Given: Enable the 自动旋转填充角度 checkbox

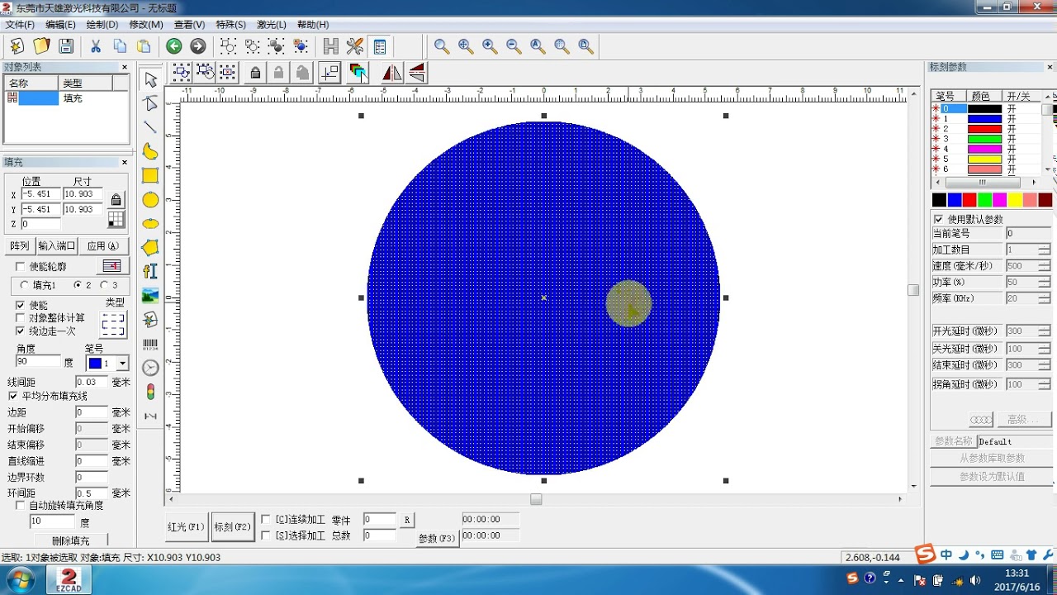Looking at the screenshot, I should (21, 505).
